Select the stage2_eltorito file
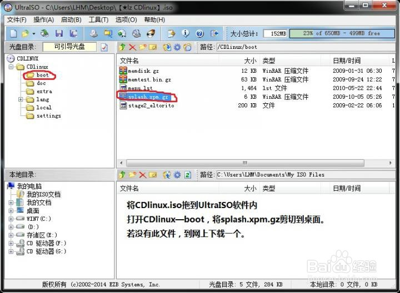 click(151, 105)
